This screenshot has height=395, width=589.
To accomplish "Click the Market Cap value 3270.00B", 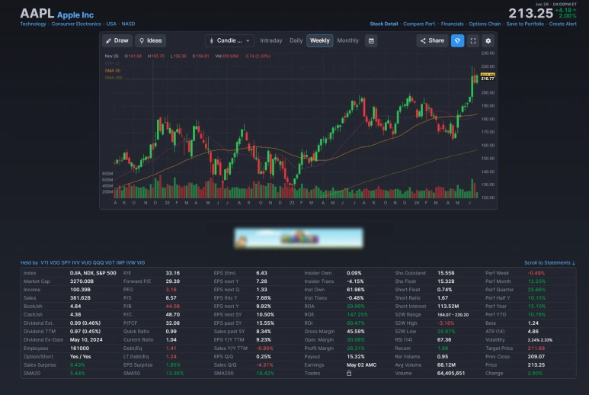I will [x=82, y=281].
